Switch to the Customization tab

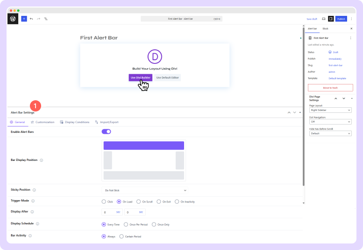tap(42, 122)
